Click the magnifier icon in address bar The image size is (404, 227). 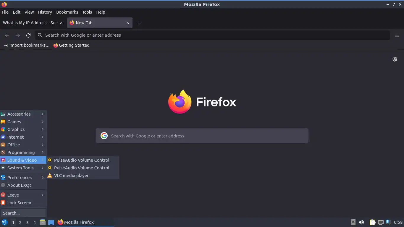(40, 35)
